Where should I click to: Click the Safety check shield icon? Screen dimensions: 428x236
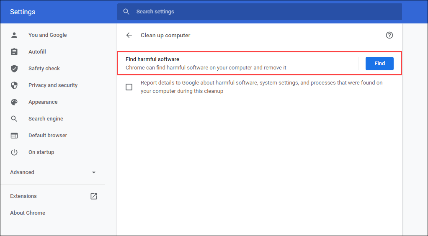pos(14,69)
